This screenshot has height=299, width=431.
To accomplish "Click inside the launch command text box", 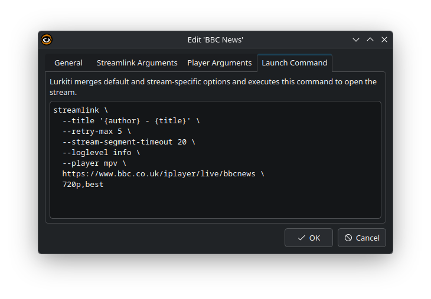I will [x=215, y=160].
